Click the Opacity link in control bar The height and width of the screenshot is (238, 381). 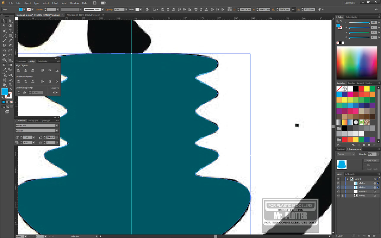[x=109, y=9]
